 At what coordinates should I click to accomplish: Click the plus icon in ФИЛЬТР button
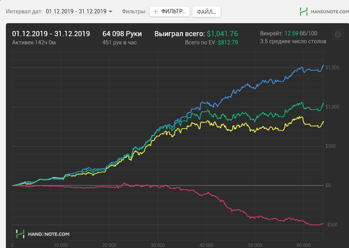(156, 11)
